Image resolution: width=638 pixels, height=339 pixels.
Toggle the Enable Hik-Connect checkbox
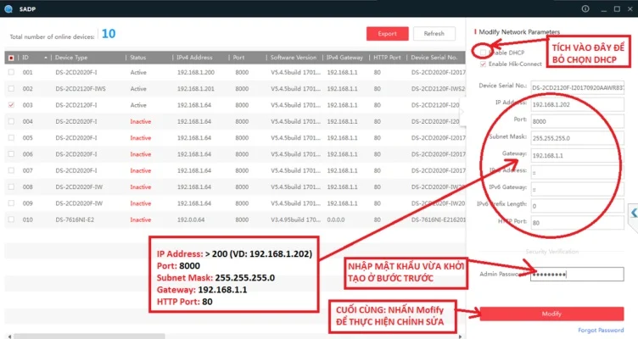pyautogui.click(x=483, y=64)
